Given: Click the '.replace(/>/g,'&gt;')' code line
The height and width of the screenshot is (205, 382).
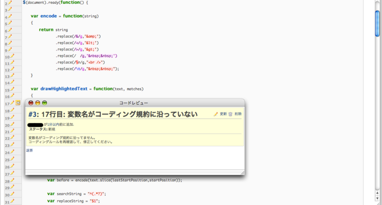Looking at the screenshot, I should [x=77, y=50].
